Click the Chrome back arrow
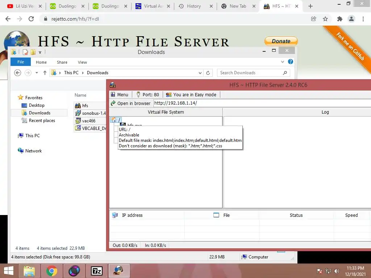371x278 pixels. coord(8,19)
